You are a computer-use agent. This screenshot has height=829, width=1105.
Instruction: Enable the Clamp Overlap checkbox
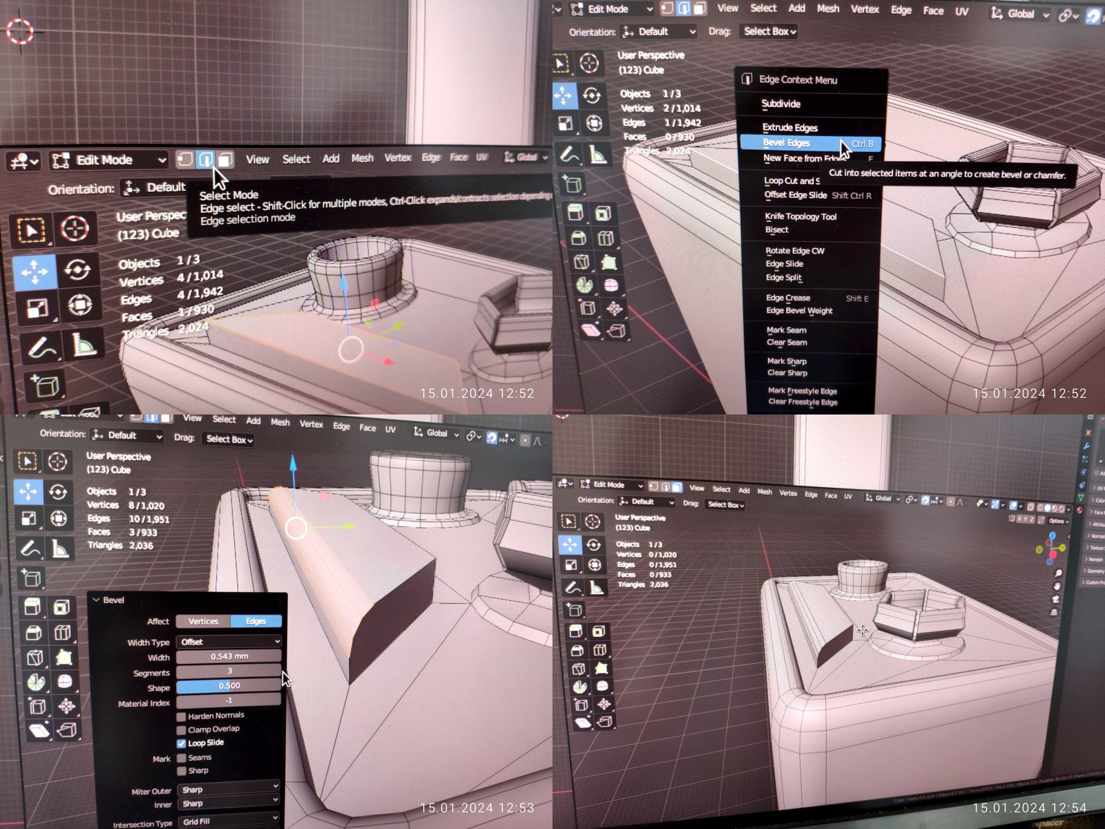[x=181, y=730]
